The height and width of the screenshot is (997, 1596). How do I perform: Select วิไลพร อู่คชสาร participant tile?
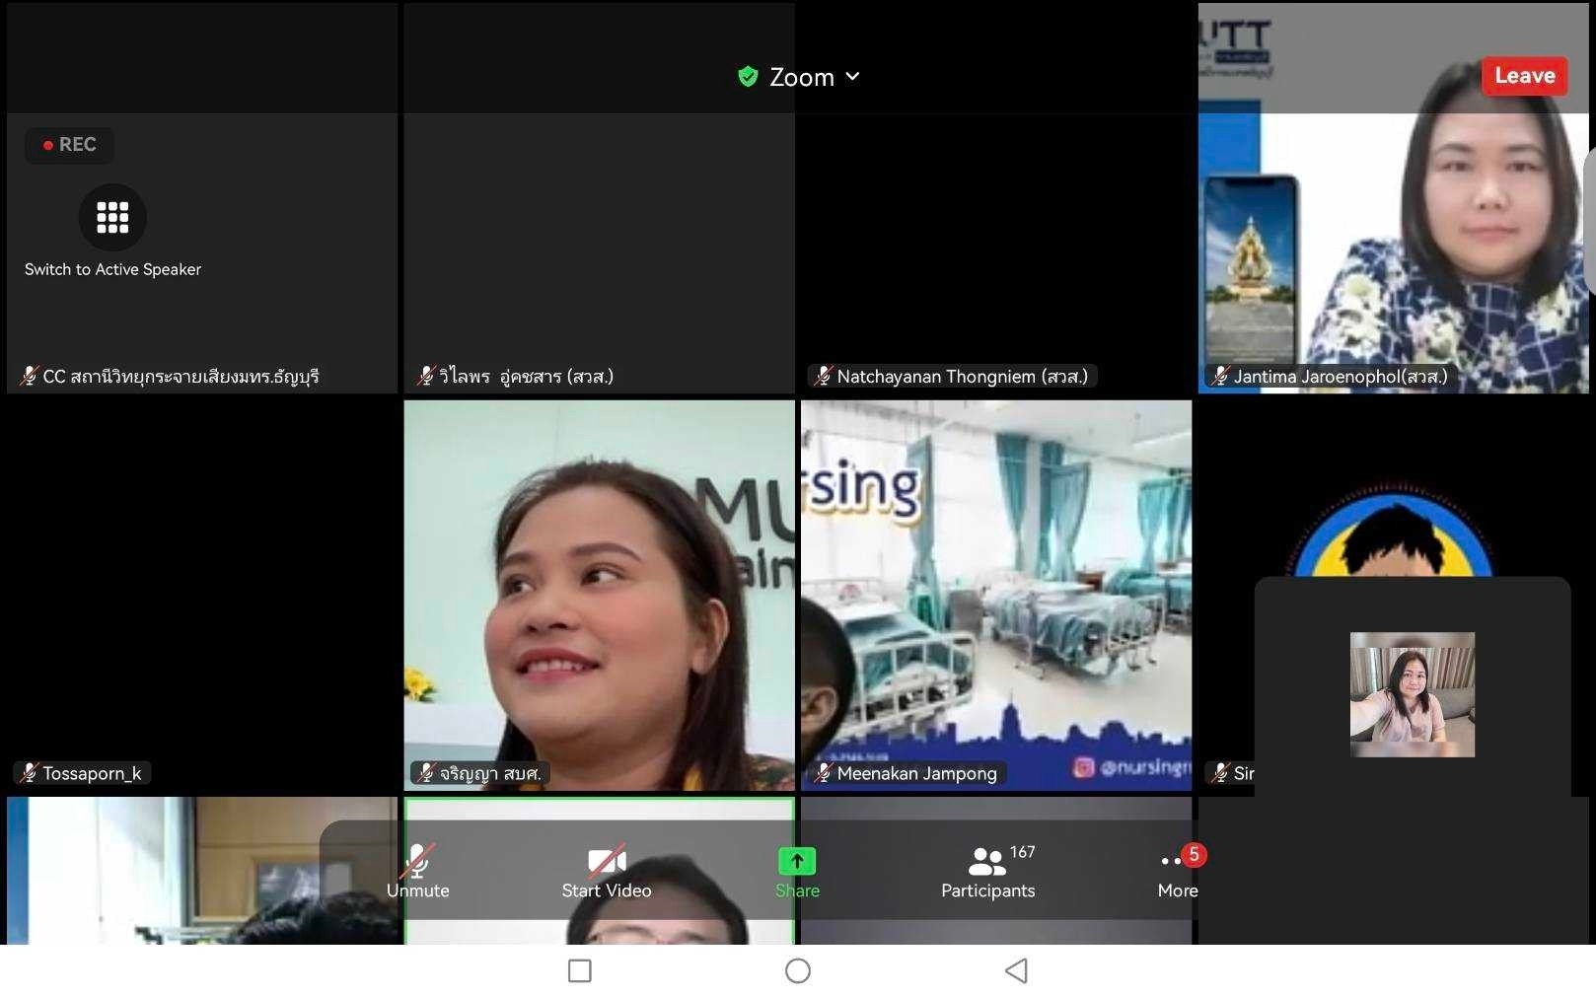coord(599,197)
